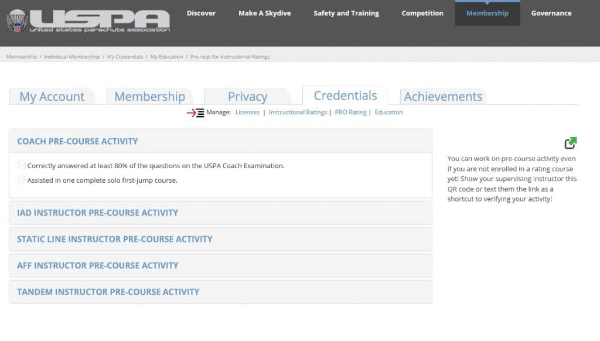Open the Instructional Ratings link
Image resolution: width=600 pixels, height=341 pixels.
[x=298, y=112]
